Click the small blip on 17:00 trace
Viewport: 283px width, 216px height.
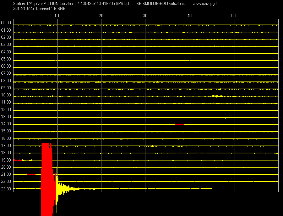153,146
